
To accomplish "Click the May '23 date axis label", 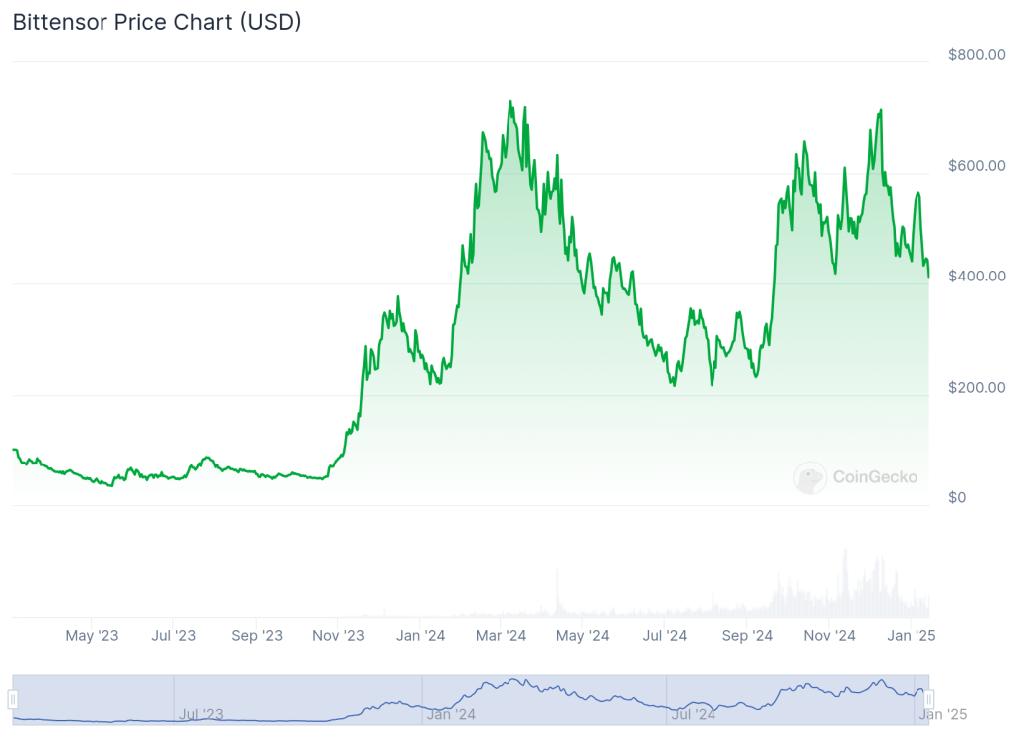I will point(92,635).
